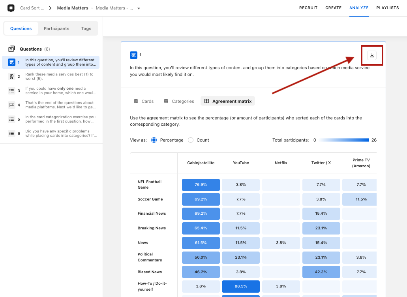Open question 2 Rank these media services
This screenshot has height=297, width=407.
pyautogui.click(x=51, y=76)
